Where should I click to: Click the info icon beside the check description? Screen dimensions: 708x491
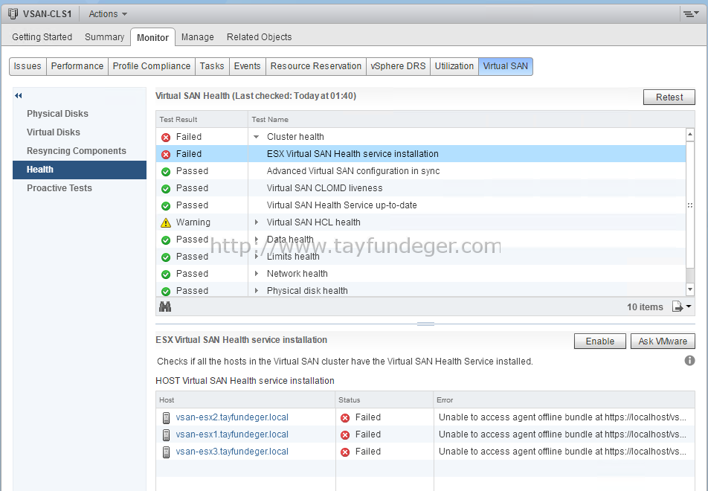coord(689,361)
